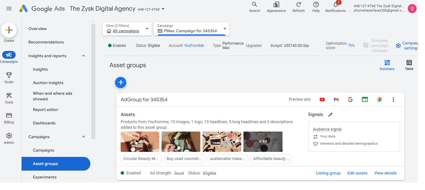Preview ad on Google Search icon
The height and width of the screenshot is (190, 425).
pyautogui.click(x=350, y=99)
